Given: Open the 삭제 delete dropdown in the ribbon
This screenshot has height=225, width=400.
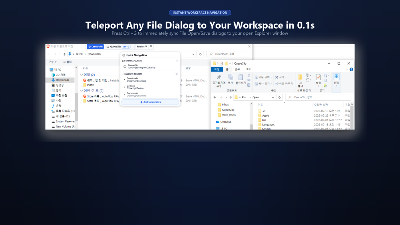Looking at the screenshot, I should coord(281,77).
